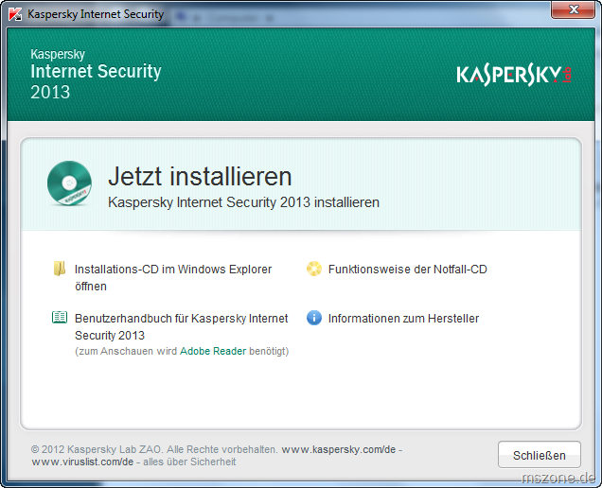Select 'Kaspersky Internet Security 2013 installieren' subtitle
The width and height of the screenshot is (602, 488).
coord(243,202)
